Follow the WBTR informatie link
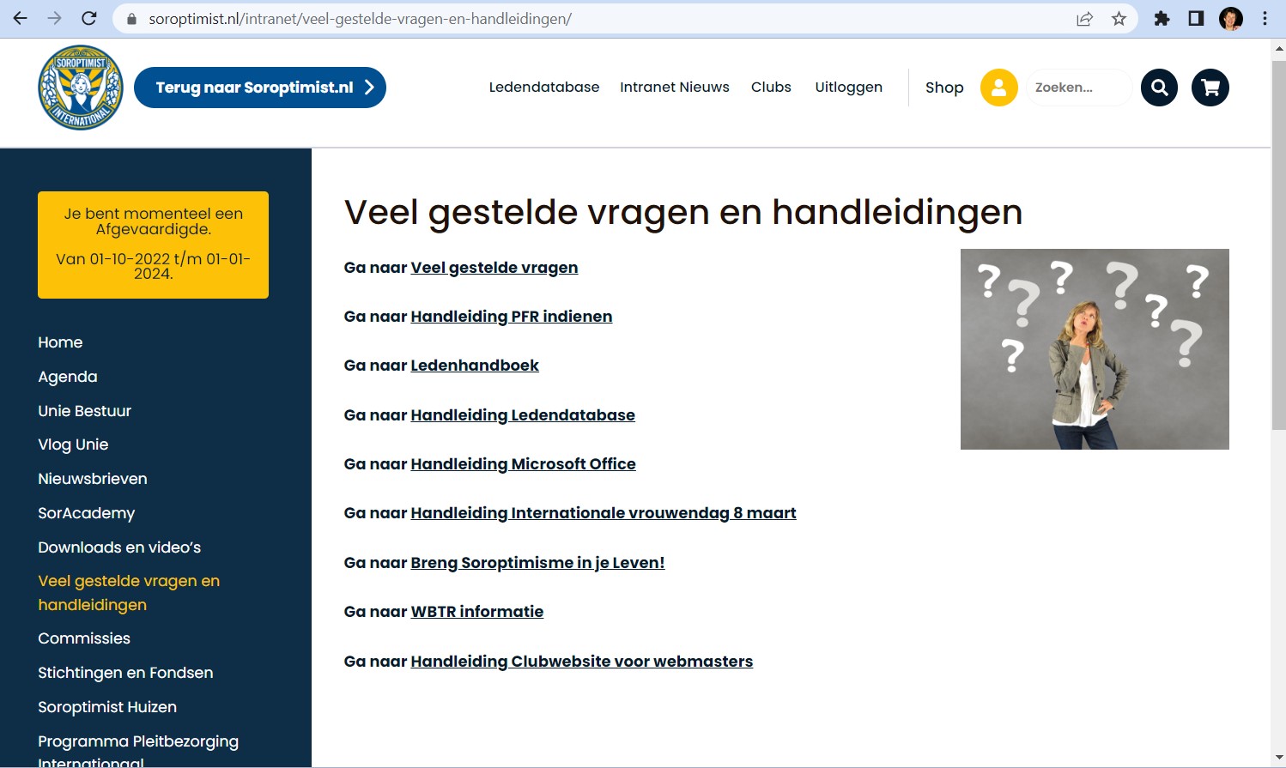This screenshot has width=1286, height=768. [476, 612]
